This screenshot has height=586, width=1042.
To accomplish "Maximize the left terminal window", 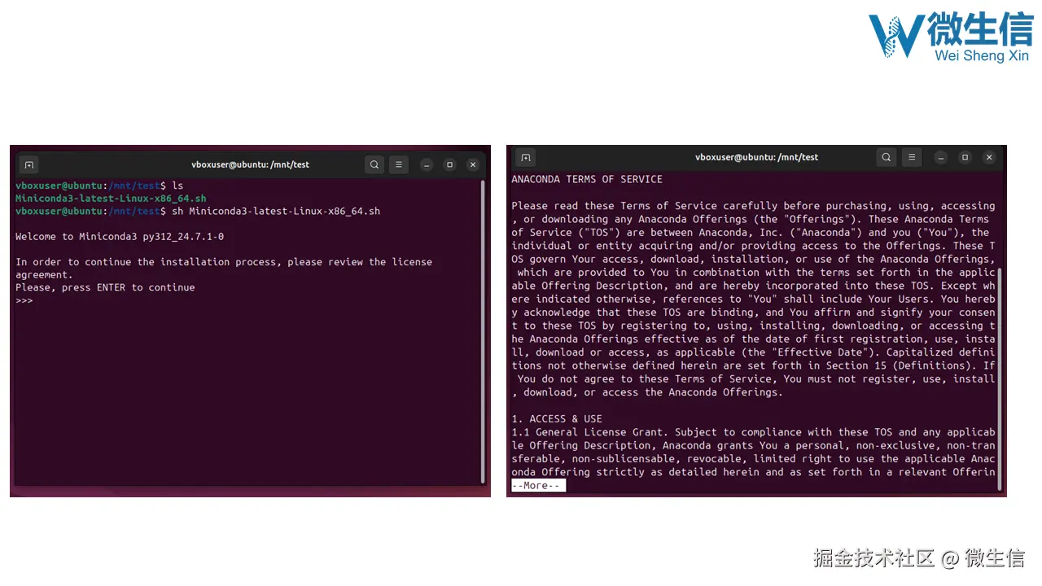I will coord(449,164).
